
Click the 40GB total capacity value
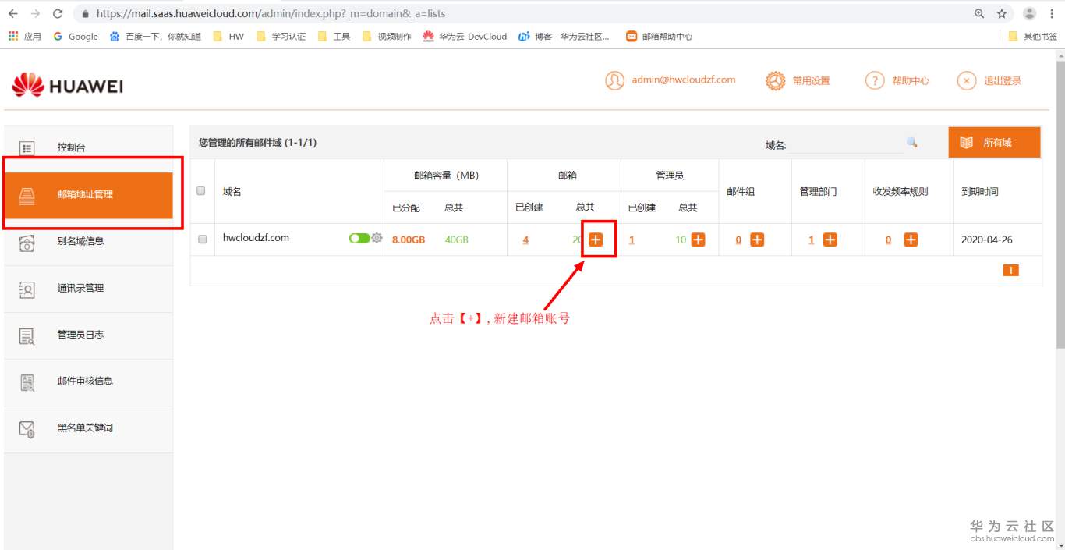[x=456, y=240]
